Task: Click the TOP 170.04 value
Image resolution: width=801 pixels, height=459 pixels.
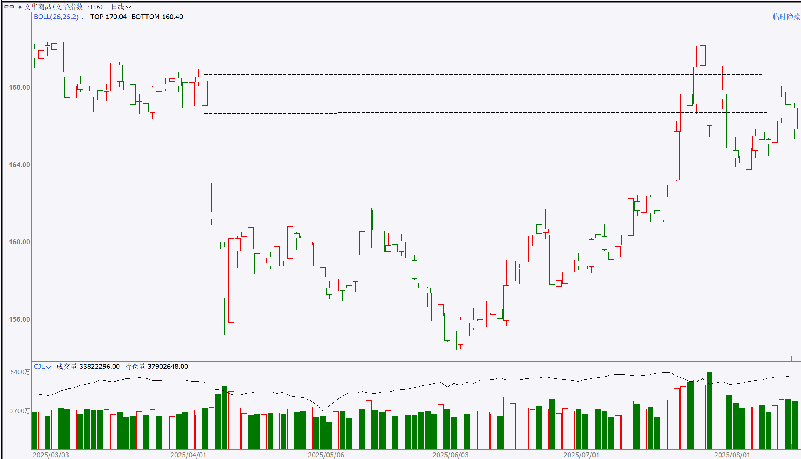Action: tap(108, 17)
